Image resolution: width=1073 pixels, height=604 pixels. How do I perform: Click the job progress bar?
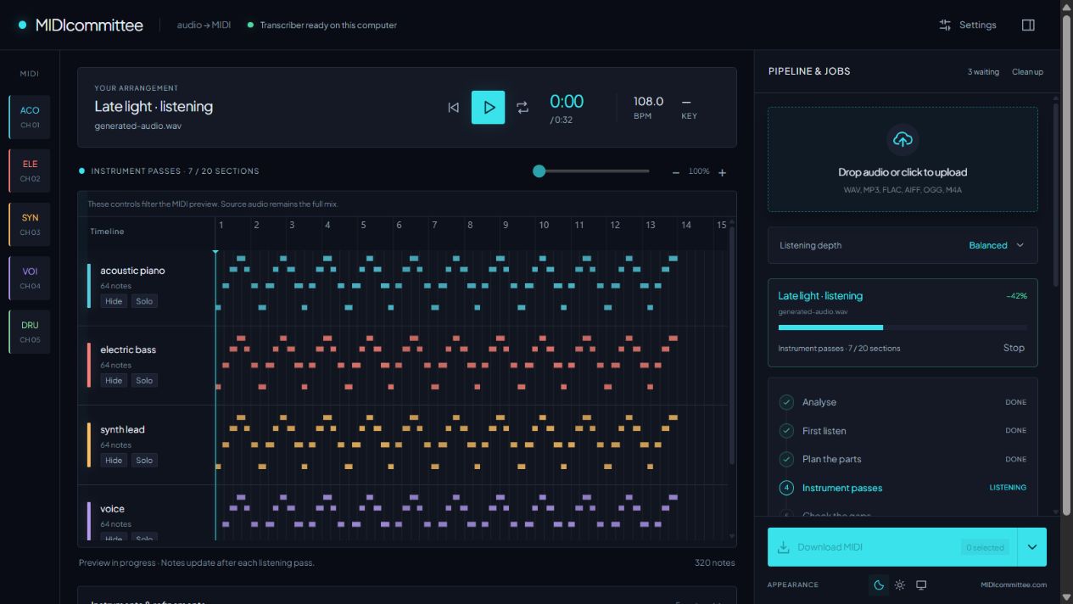(x=903, y=327)
